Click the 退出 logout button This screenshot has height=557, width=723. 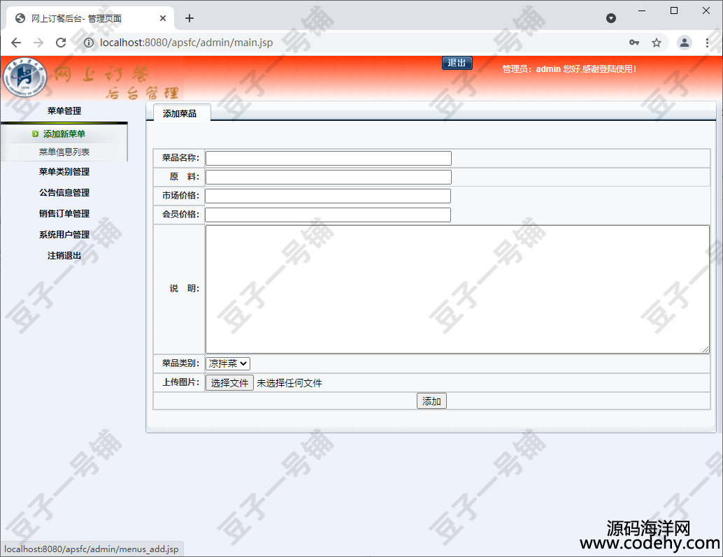[457, 63]
